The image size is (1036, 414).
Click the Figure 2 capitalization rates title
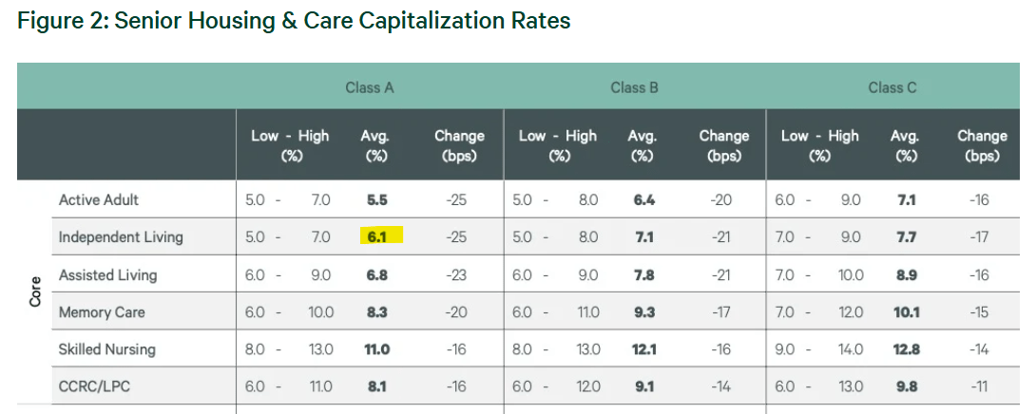pyautogui.click(x=294, y=21)
